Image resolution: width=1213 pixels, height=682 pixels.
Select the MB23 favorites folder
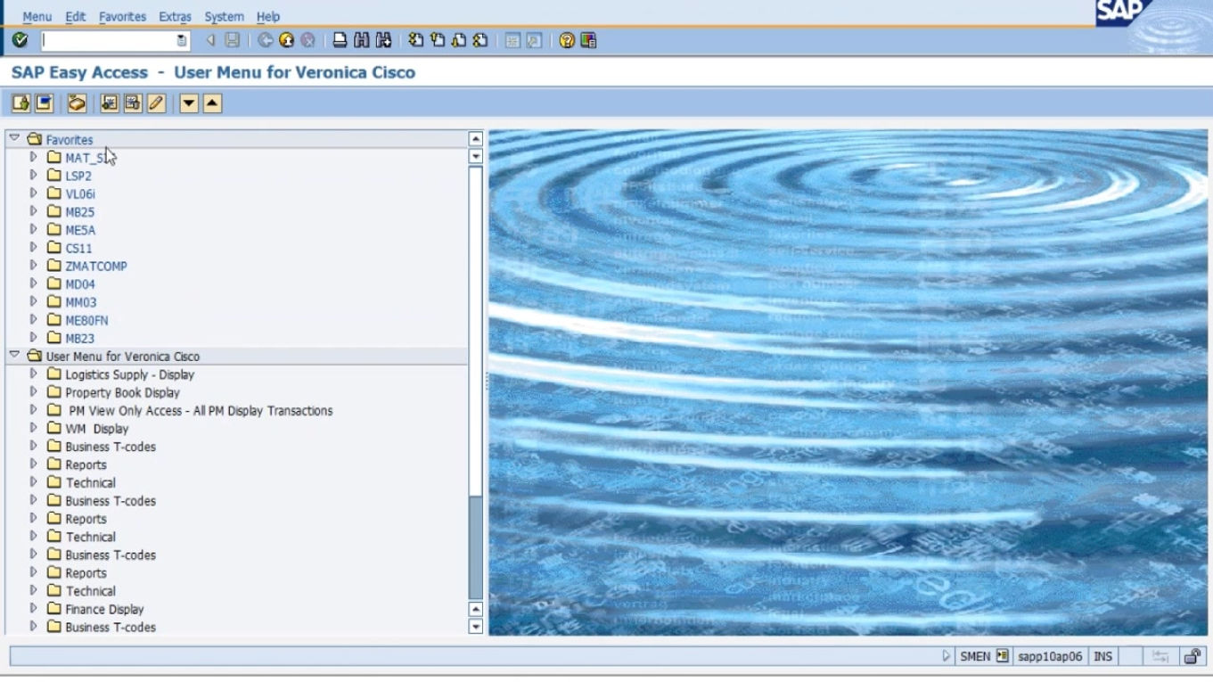click(79, 338)
